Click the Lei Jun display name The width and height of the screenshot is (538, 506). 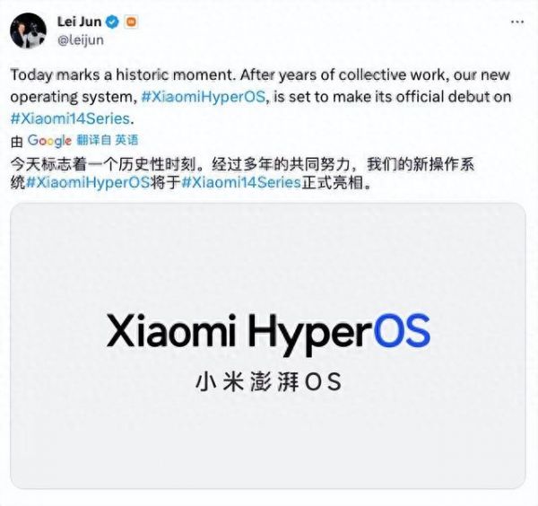click(x=79, y=22)
